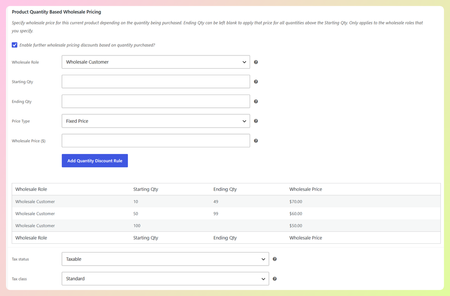Click the Add Quantity Discount Rule button

pyautogui.click(x=95, y=161)
